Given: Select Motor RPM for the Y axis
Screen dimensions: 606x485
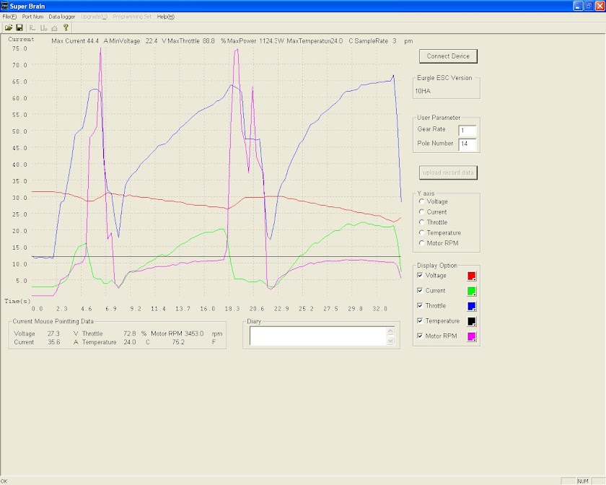Looking at the screenshot, I should point(439,243).
